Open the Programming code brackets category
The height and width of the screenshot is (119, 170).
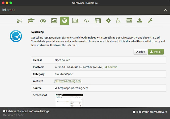(87, 21)
